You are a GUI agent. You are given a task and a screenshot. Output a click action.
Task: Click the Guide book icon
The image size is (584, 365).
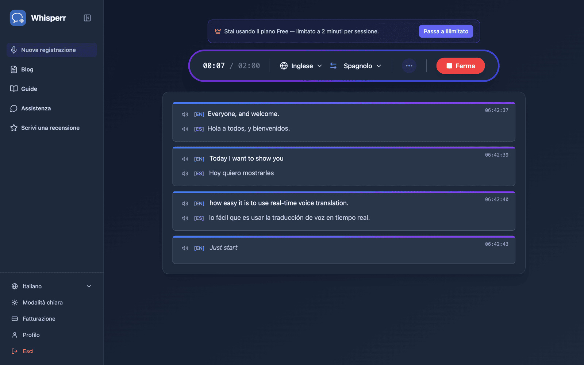(x=14, y=89)
